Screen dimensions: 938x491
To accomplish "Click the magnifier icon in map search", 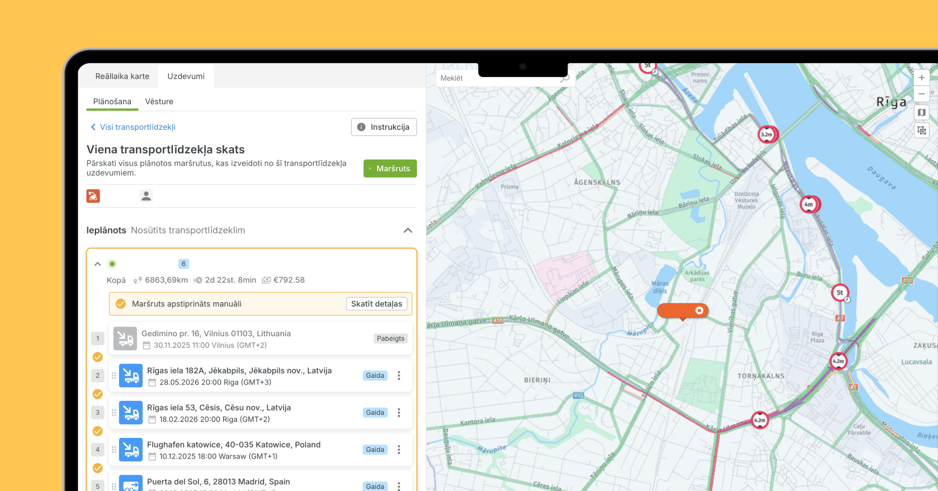I will click(x=564, y=78).
